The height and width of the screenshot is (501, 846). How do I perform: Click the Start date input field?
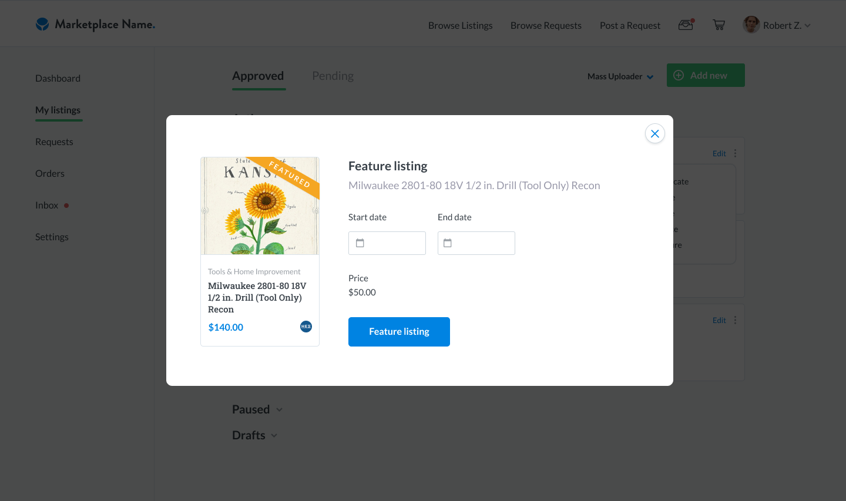[x=387, y=243]
